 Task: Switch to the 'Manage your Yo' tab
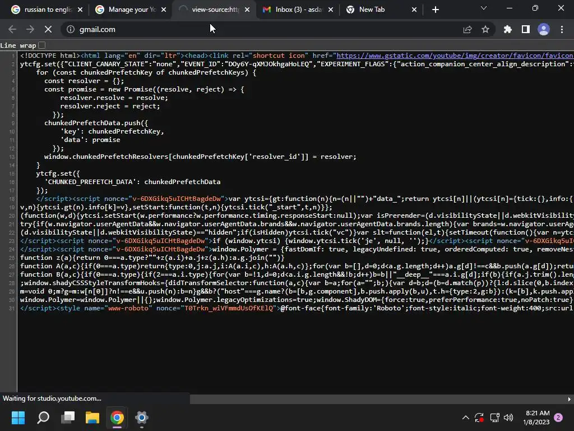(x=129, y=10)
